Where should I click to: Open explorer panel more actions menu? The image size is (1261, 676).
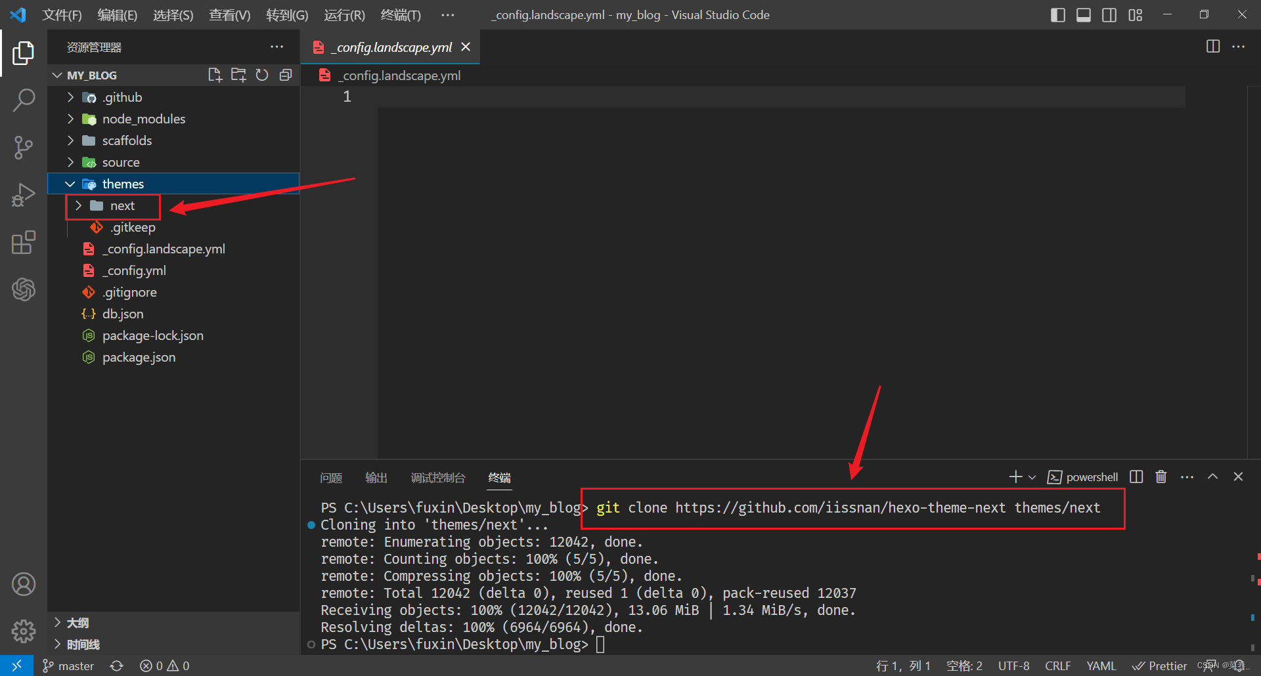[x=277, y=47]
